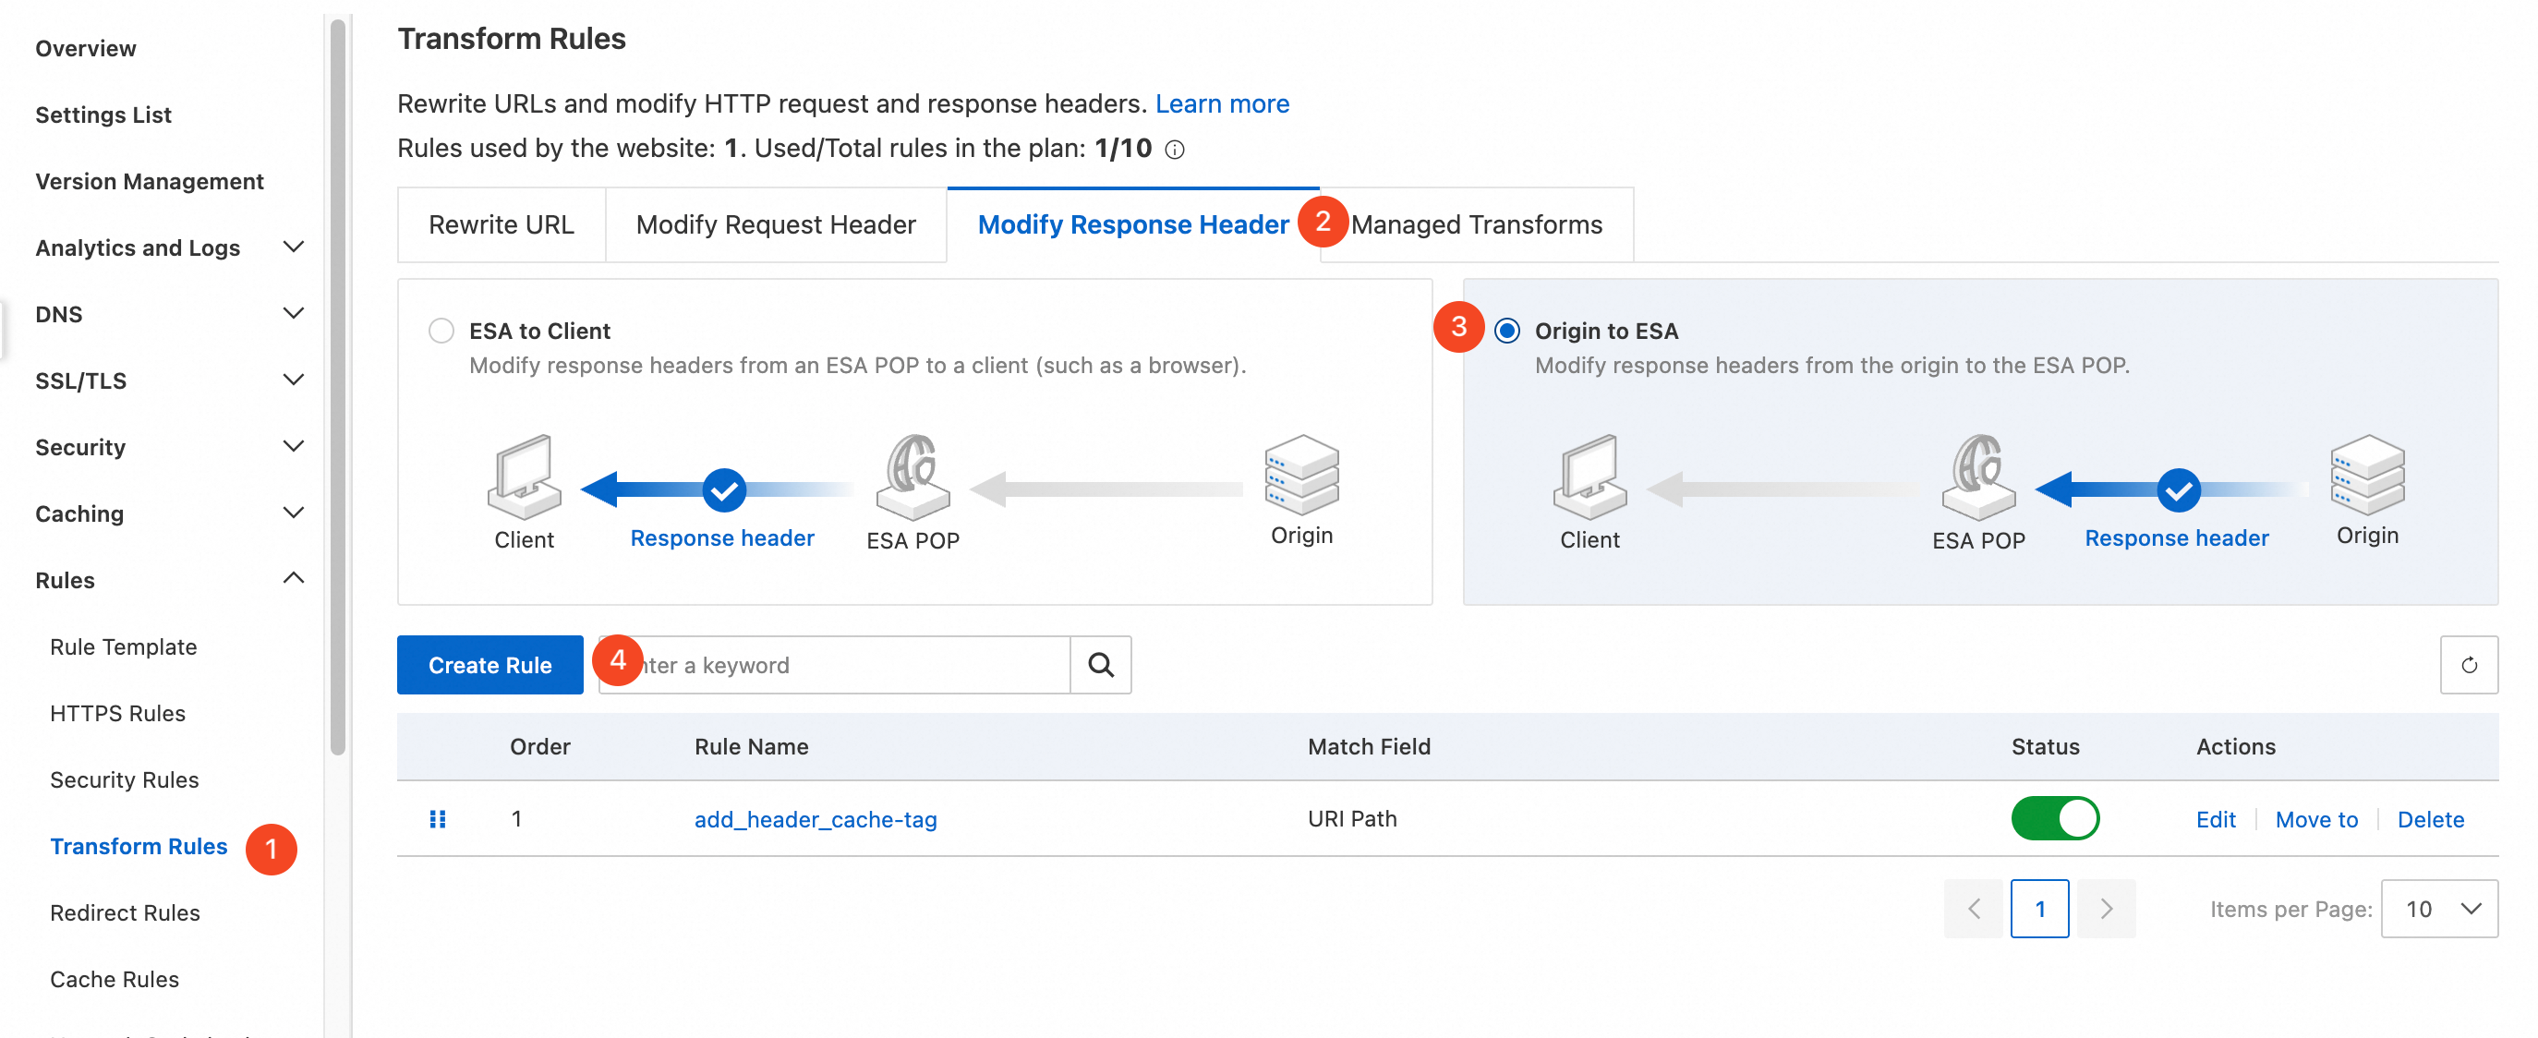Open Settings List in the sidebar
This screenshot has height=1038, width=2538.
pos(103,115)
